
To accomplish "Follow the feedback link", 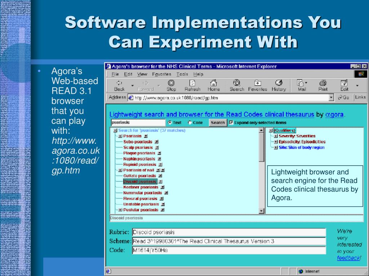I will coord(348,258).
